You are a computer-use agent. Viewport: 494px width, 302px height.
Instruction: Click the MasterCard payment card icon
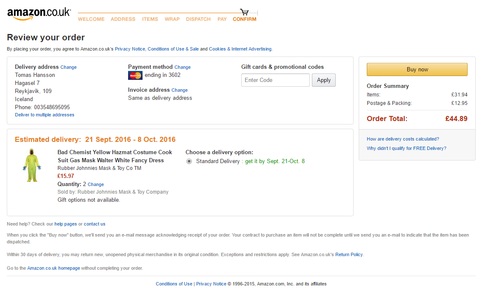pyautogui.click(x=135, y=76)
